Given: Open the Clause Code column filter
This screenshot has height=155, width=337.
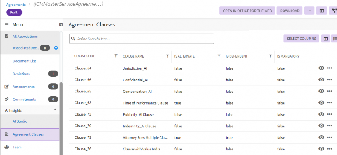Looking at the screenshot, I should point(116,56).
